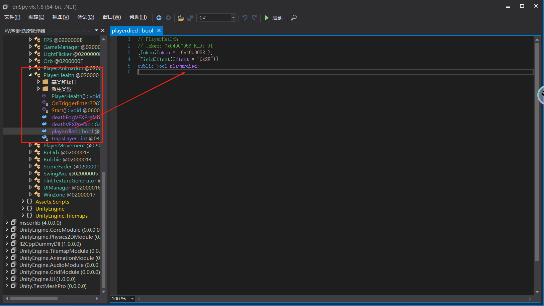Open the 视图(V) menu
This screenshot has height=306, width=544.
61,17
